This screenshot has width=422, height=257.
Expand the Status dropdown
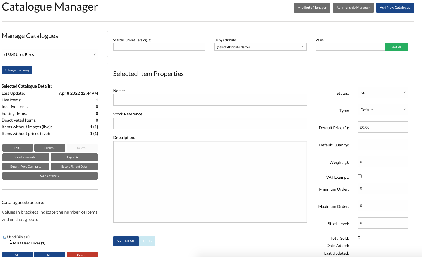pyautogui.click(x=382, y=93)
